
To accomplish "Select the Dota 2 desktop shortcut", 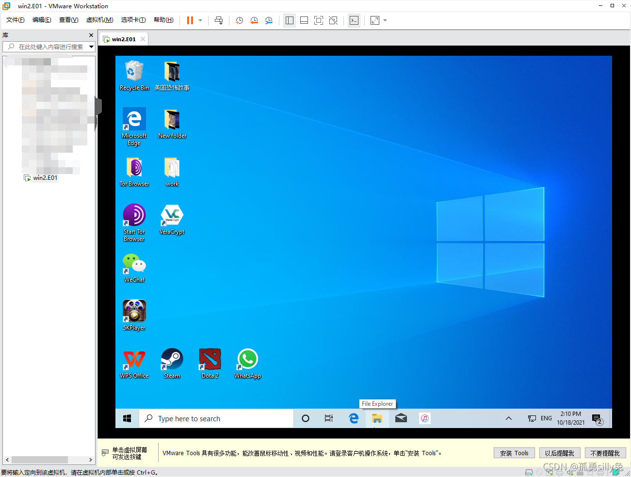I will [210, 364].
